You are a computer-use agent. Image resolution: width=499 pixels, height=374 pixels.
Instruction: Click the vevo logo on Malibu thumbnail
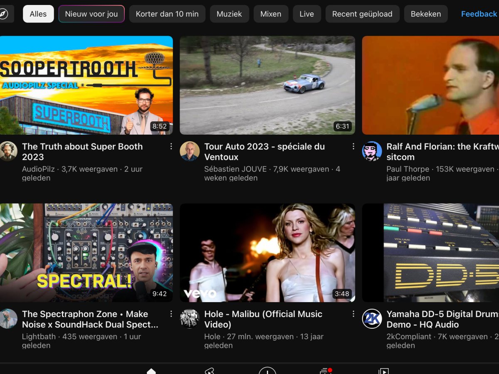[x=200, y=294]
